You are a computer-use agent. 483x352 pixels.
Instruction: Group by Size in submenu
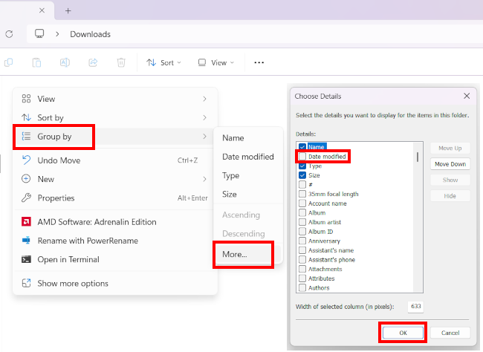(248, 194)
